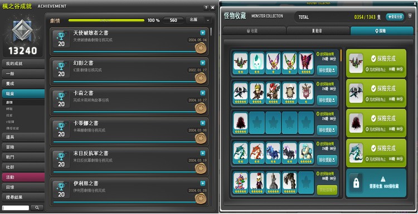Click the trophy icon of 卡蒂娜之書
The image size is (418, 214).
click(x=61, y=129)
